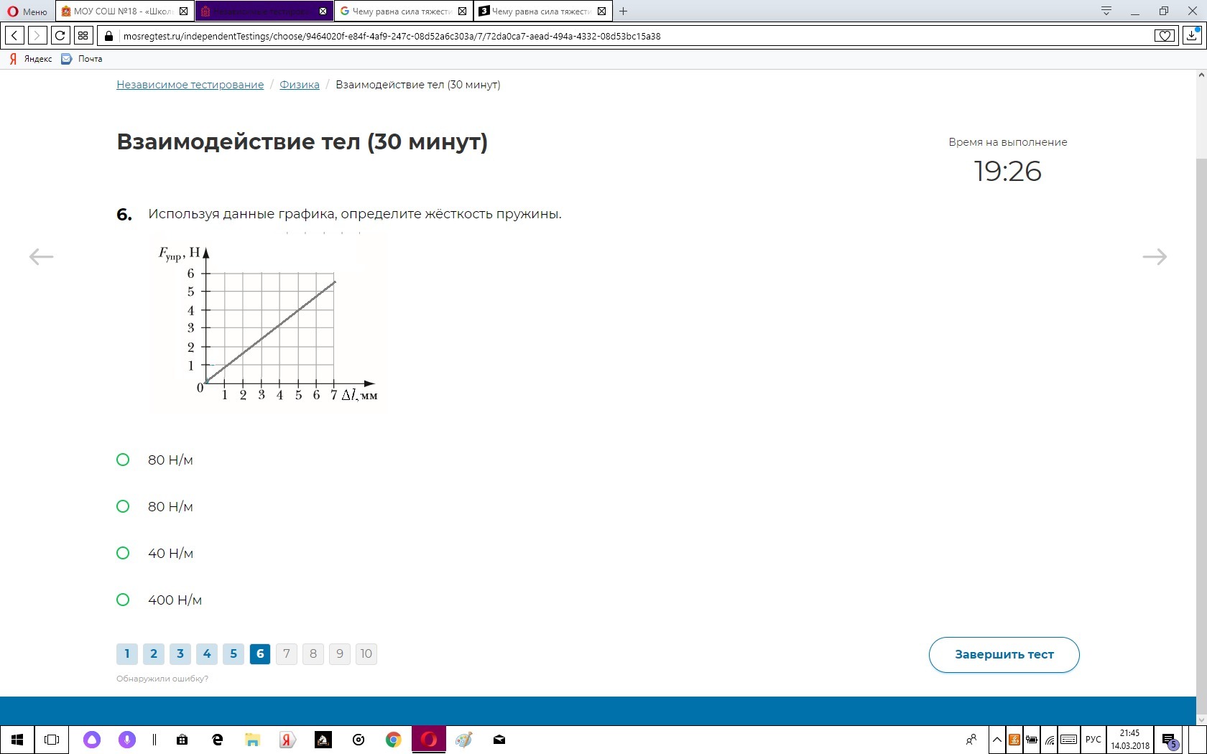
Task: Open browser downloads icon
Action: (1192, 35)
